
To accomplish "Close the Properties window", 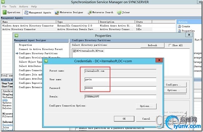I will pos(189,35).
